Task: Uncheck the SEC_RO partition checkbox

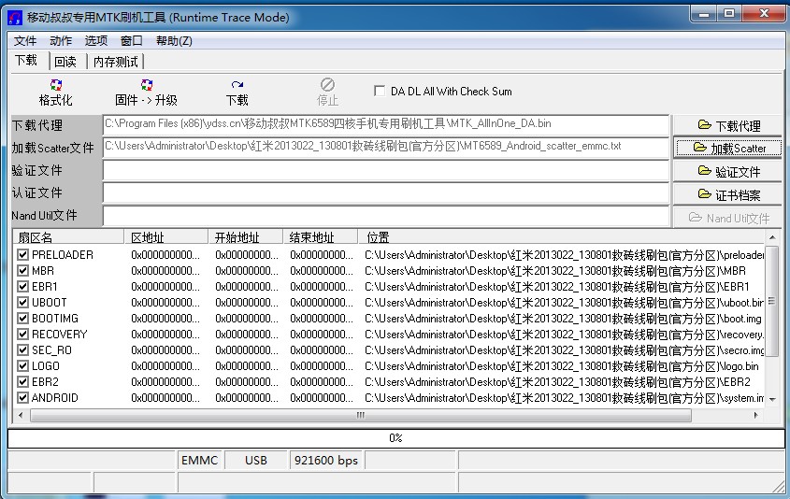Action: click(22, 350)
